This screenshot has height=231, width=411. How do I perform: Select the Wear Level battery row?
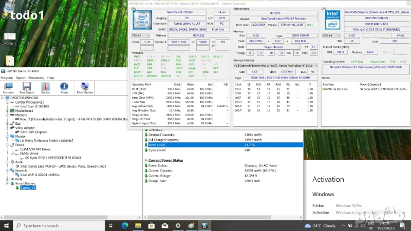[156, 145]
